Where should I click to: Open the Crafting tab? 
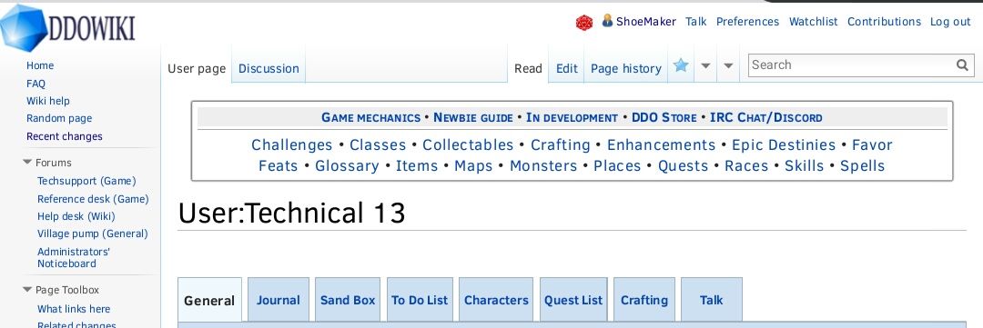coord(644,300)
